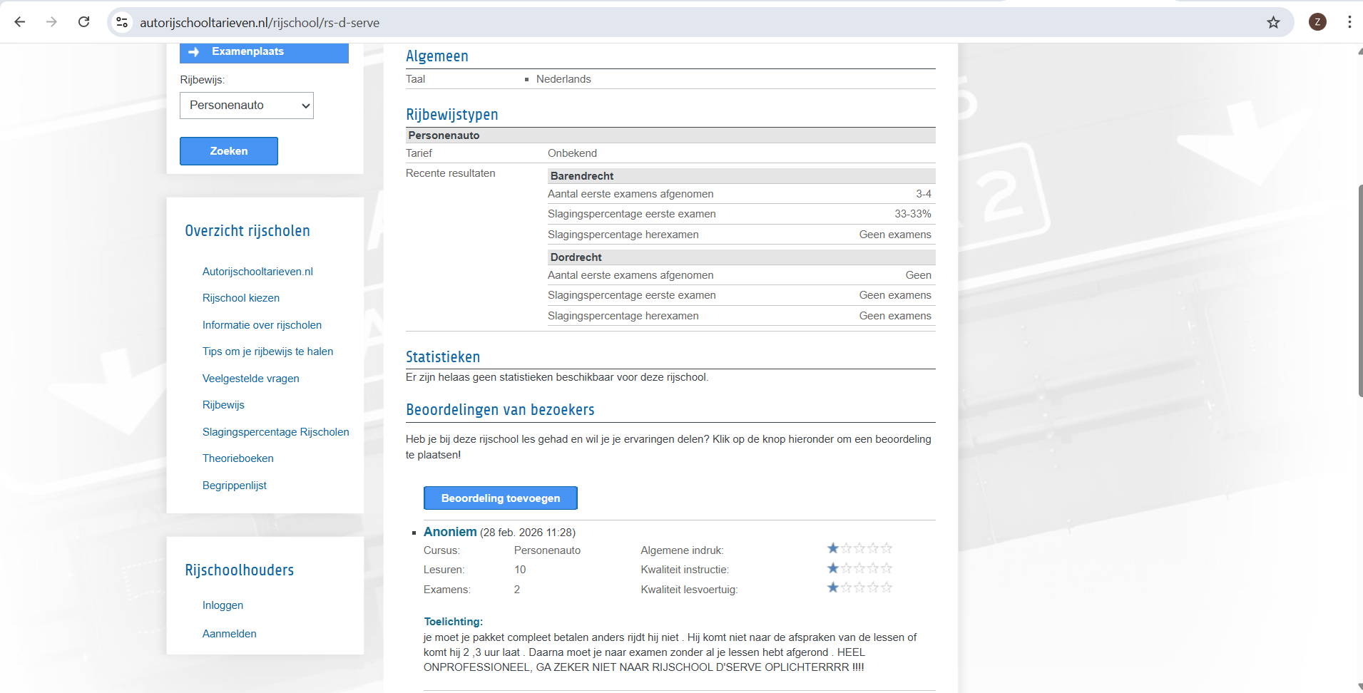Click the Algemene indruk star rating
The image size is (1363, 693).
(x=859, y=548)
